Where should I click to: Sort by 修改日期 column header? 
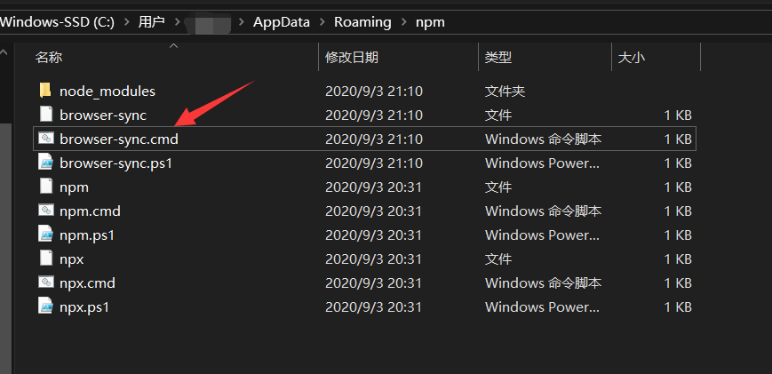pos(352,58)
